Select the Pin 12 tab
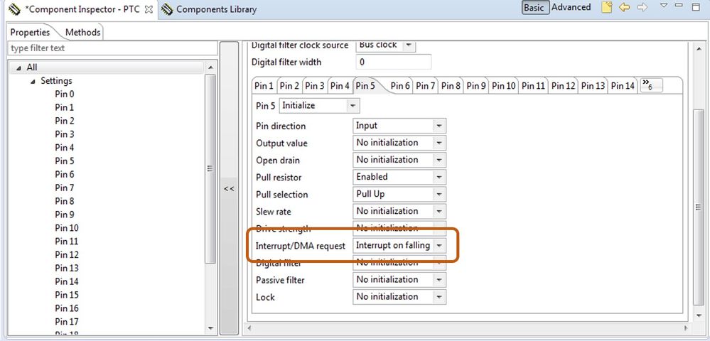710x341 pixels. [x=564, y=85]
